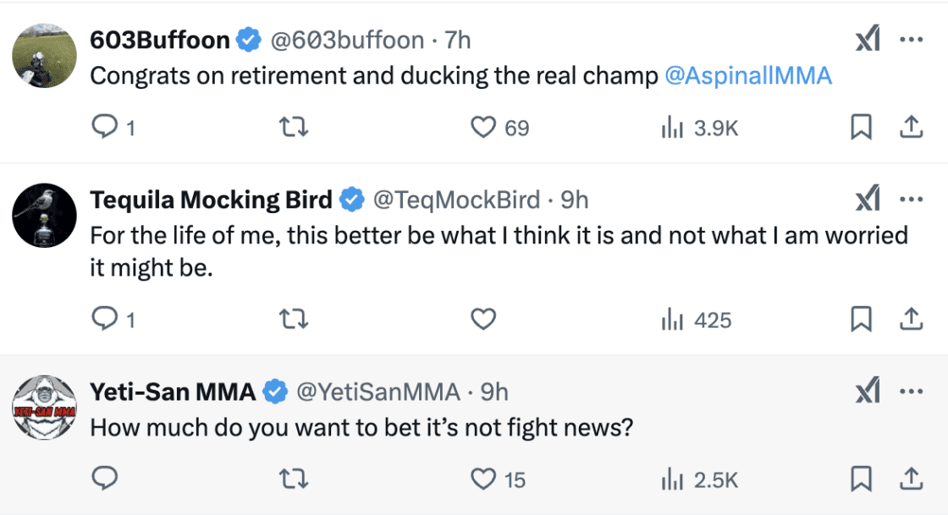Screen dimensions: 948x515
Task: Share Yeti-San MMA's tweet
Action: pyautogui.click(x=911, y=479)
